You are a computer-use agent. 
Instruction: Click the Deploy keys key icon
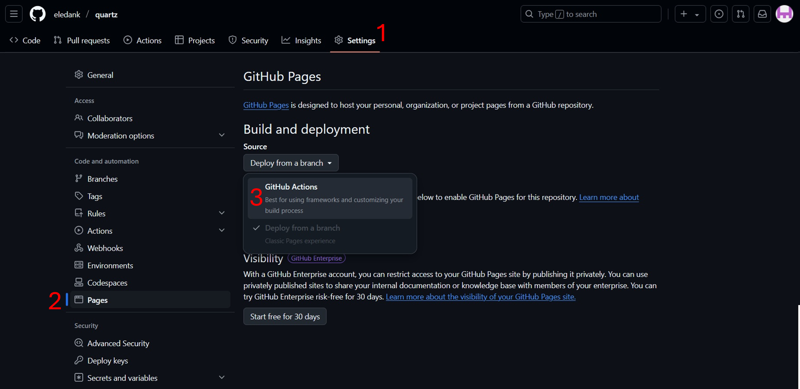(79, 360)
